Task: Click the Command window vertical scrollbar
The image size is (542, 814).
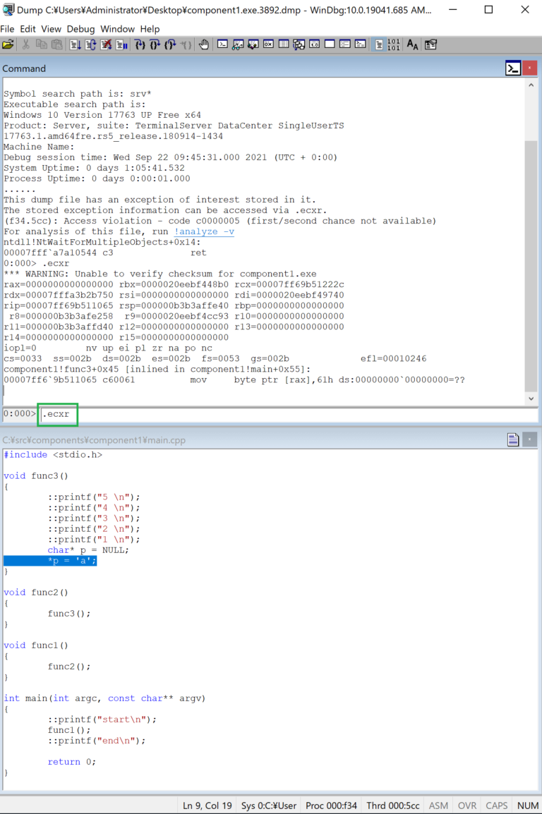Action: coord(531,268)
